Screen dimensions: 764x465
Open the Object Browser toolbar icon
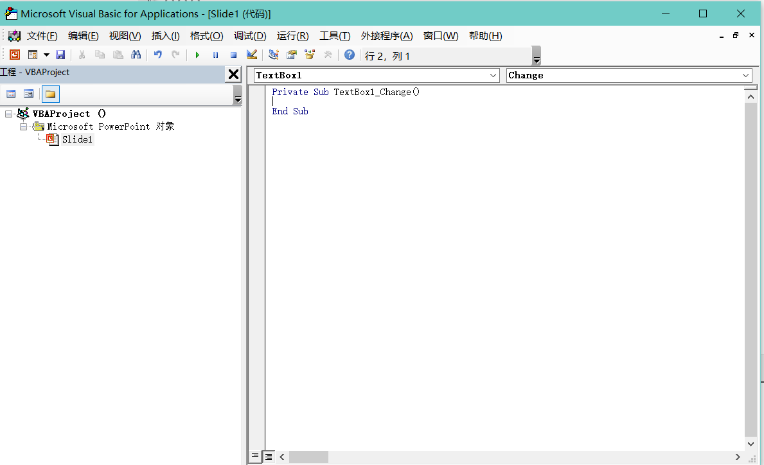pos(310,55)
